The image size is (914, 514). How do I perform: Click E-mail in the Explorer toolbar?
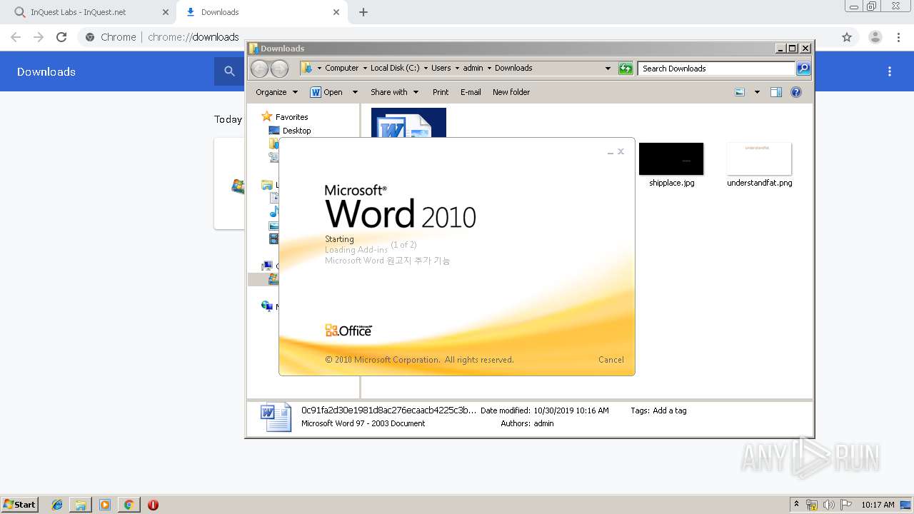coord(471,92)
